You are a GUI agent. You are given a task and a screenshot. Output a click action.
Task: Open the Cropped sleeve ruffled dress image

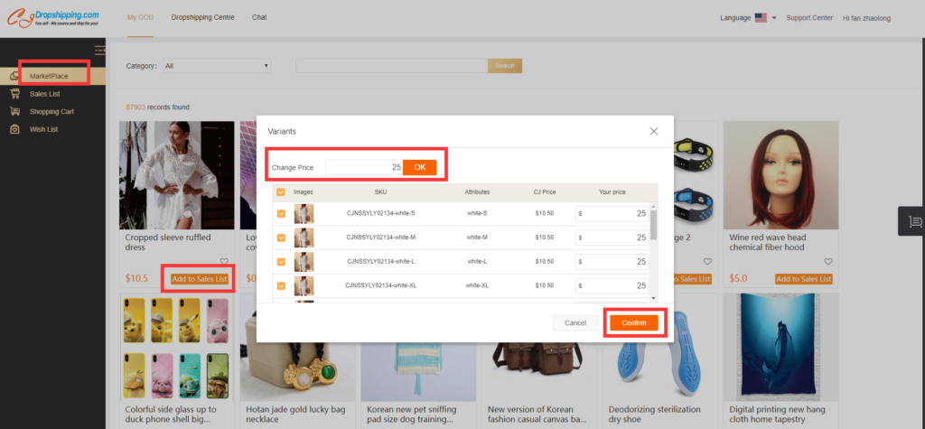tap(177, 175)
